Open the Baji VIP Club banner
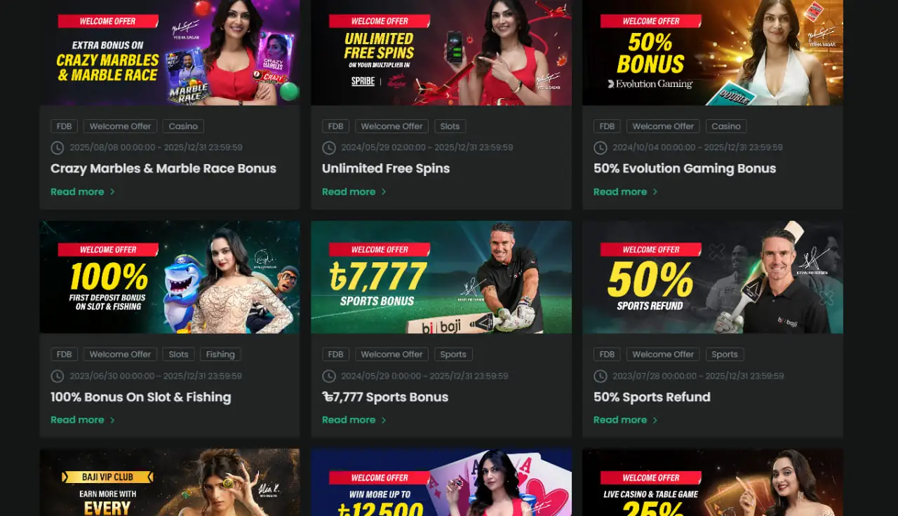This screenshot has height=516, width=898. 170,482
